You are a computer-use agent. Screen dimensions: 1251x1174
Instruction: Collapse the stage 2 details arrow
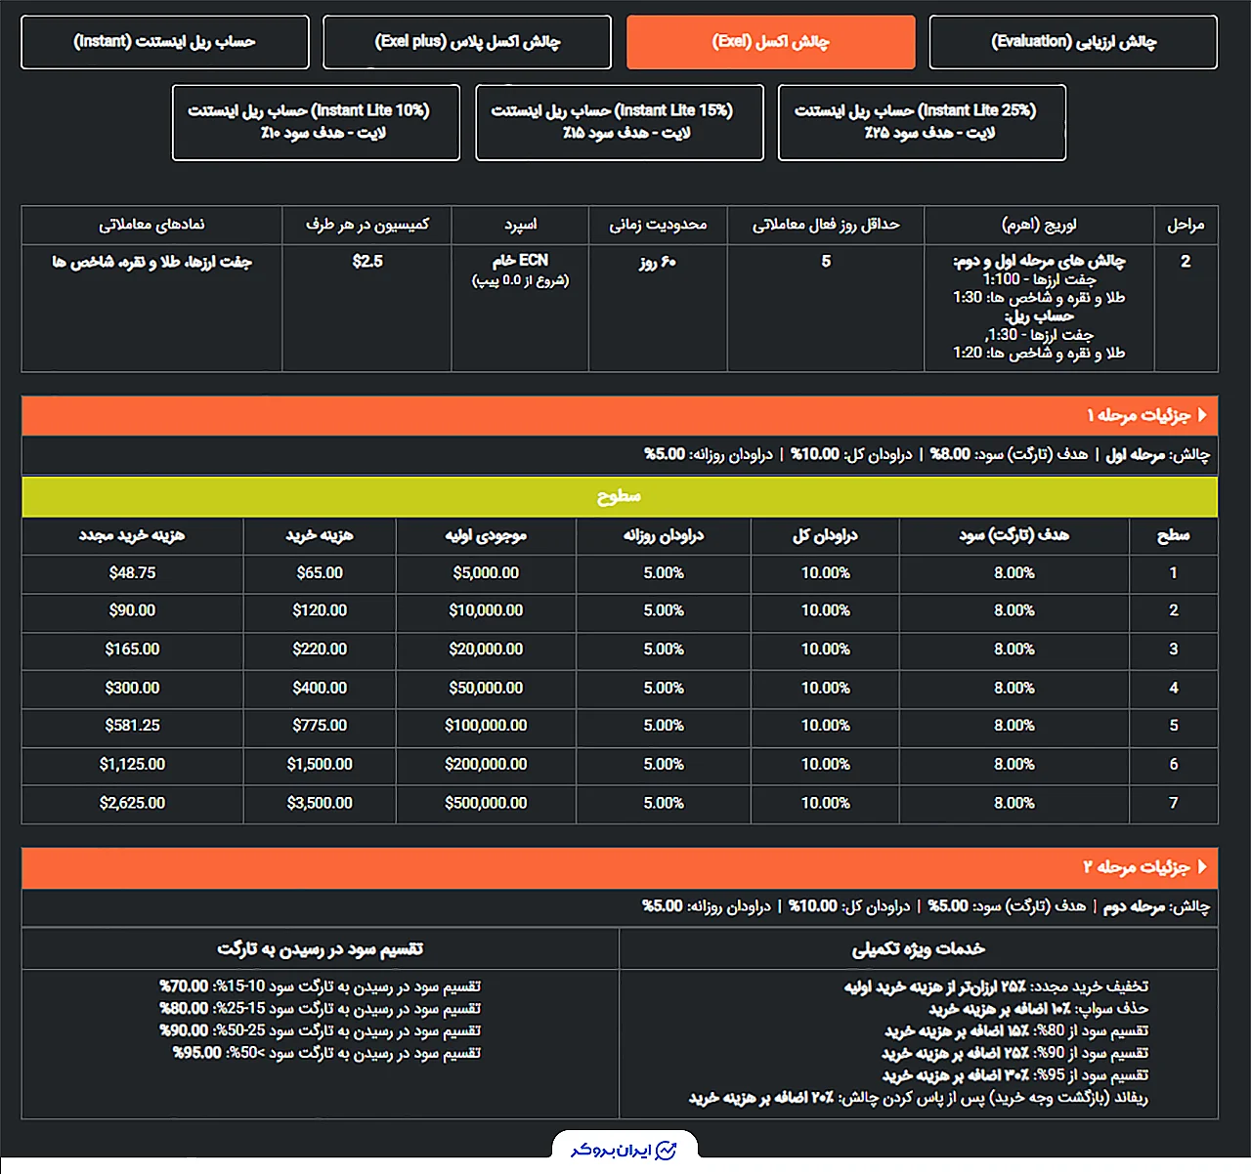[1202, 867]
